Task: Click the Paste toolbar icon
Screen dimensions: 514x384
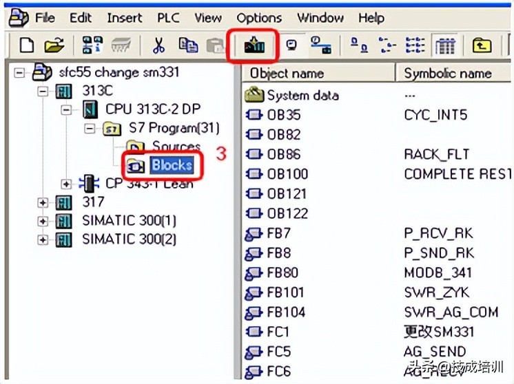Action: 215,45
